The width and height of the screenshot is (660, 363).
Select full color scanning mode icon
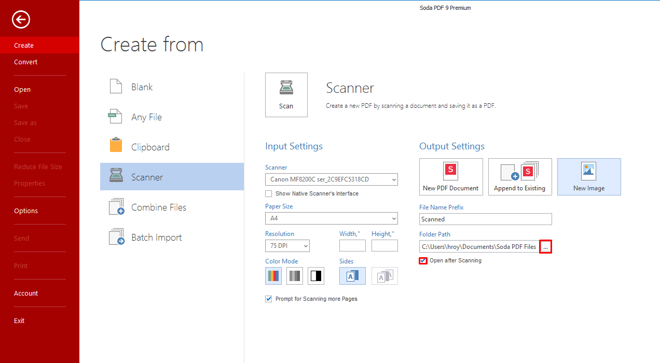pos(273,276)
